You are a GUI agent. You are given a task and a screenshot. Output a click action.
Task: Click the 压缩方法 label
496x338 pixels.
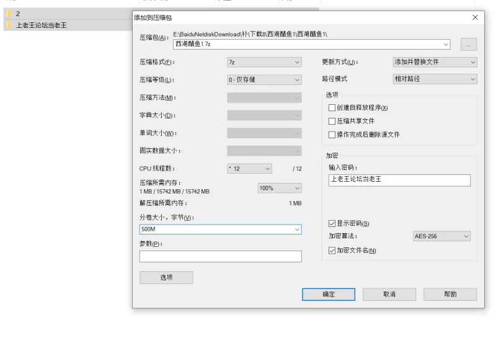pos(157,97)
